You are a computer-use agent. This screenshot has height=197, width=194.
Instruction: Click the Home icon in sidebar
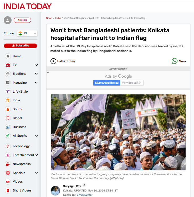point(8,56)
